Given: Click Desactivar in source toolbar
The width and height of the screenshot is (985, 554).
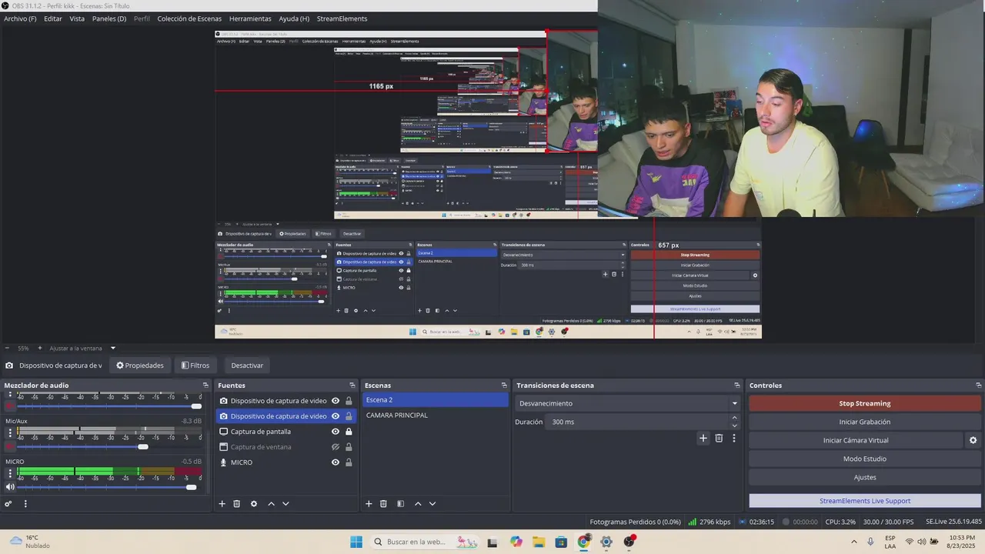Looking at the screenshot, I should point(247,365).
